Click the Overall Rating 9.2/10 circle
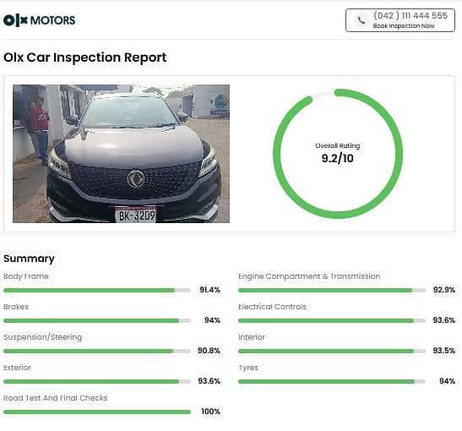This screenshot has height=431, width=462. 338,154
